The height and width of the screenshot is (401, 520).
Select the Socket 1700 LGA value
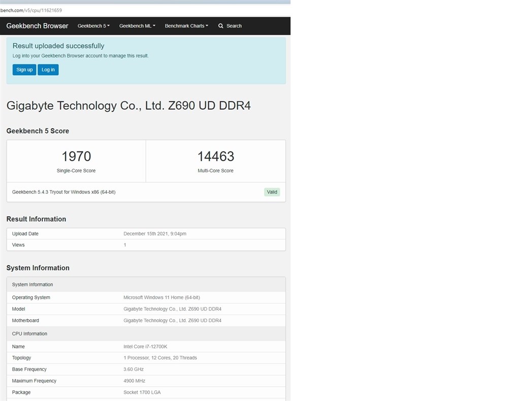142,392
